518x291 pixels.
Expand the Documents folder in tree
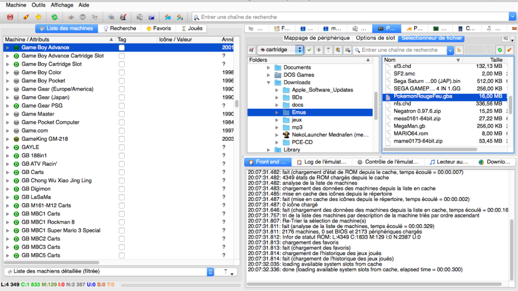pos(269,67)
